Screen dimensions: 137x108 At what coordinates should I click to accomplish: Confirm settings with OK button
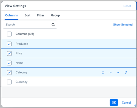click(x=114, y=103)
